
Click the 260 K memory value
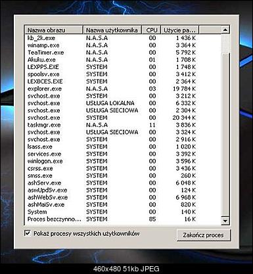(x=188, y=175)
